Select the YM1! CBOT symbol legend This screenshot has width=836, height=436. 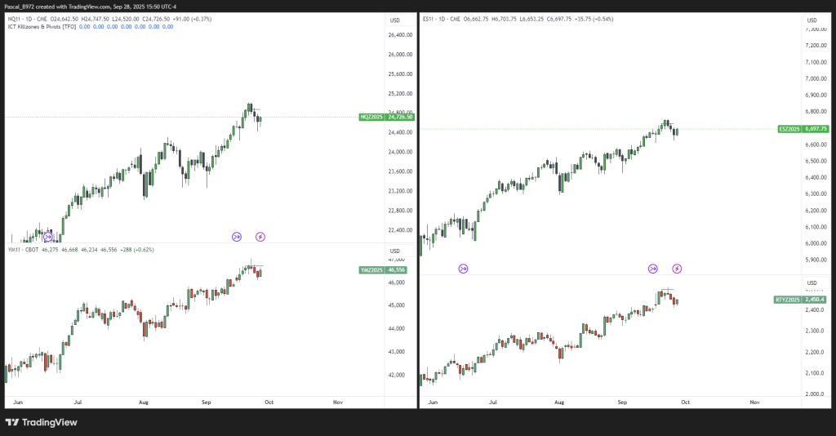point(25,250)
